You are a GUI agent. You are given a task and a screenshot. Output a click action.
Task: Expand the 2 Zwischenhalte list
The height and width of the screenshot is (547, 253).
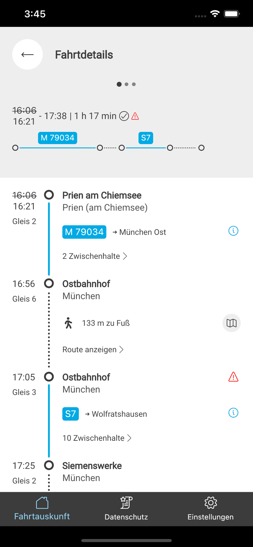point(95,256)
